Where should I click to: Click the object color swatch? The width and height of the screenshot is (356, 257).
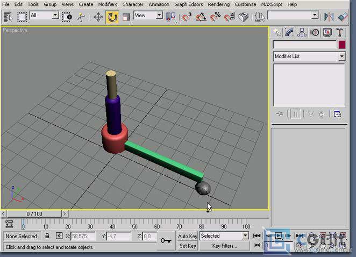click(342, 45)
